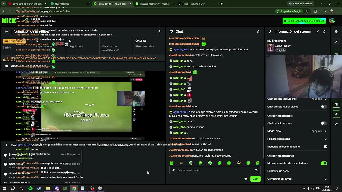The height and width of the screenshot is (192, 342).
Task: Open the chat settings gear icon
Action: 246,179
